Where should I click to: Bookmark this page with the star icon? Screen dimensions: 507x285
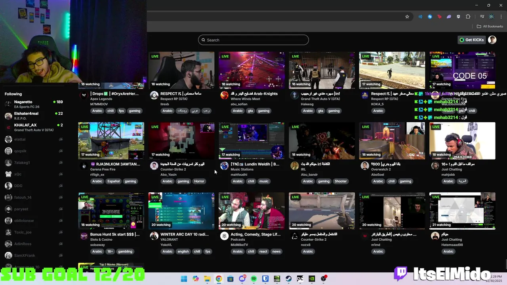[407, 17]
